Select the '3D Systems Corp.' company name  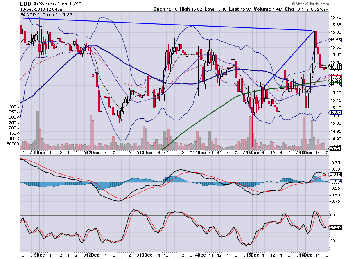click(50, 4)
